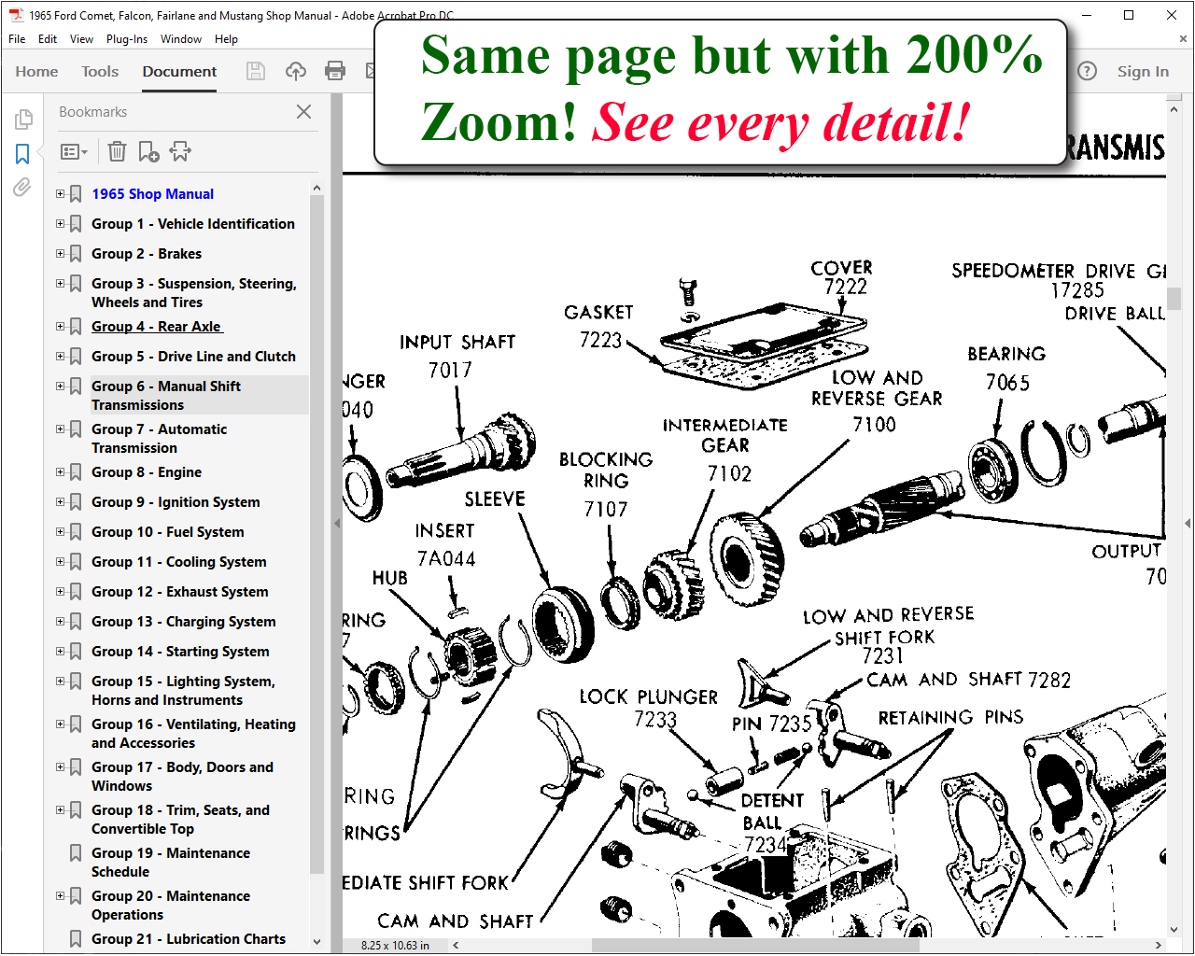Click the new bookmark icon
1195x956 pixels.
point(148,151)
